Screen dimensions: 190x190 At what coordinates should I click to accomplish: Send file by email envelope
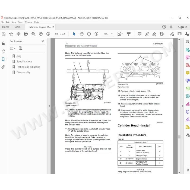coord(179,34)
